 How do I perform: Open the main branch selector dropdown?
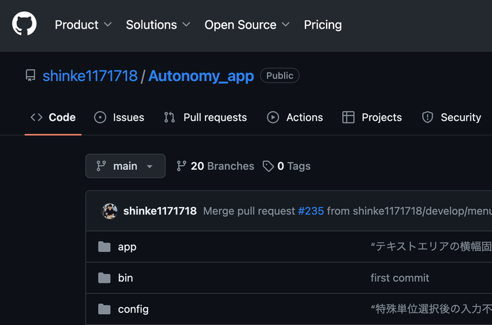125,166
